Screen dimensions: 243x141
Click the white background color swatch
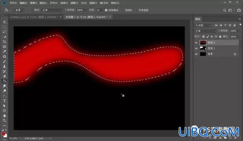(x=6, y=136)
